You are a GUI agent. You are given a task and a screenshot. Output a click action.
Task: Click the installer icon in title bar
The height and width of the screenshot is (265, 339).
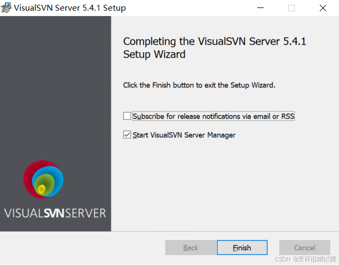click(x=6, y=7)
